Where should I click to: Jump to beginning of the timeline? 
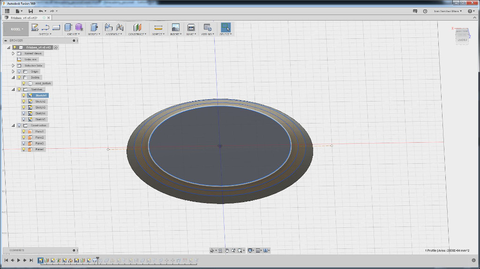6,261
